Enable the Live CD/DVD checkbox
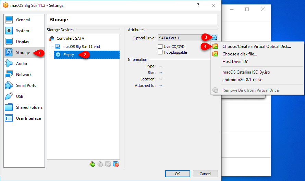This screenshot has height=181, width=305. point(160,47)
